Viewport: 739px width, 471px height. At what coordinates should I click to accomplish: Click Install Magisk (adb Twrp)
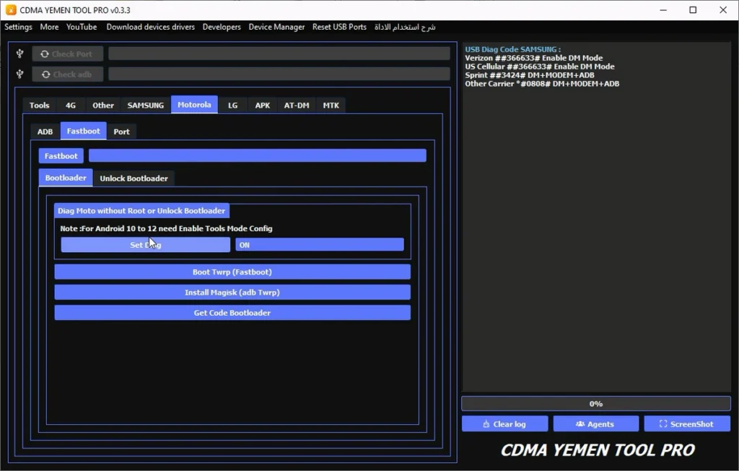click(232, 293)
